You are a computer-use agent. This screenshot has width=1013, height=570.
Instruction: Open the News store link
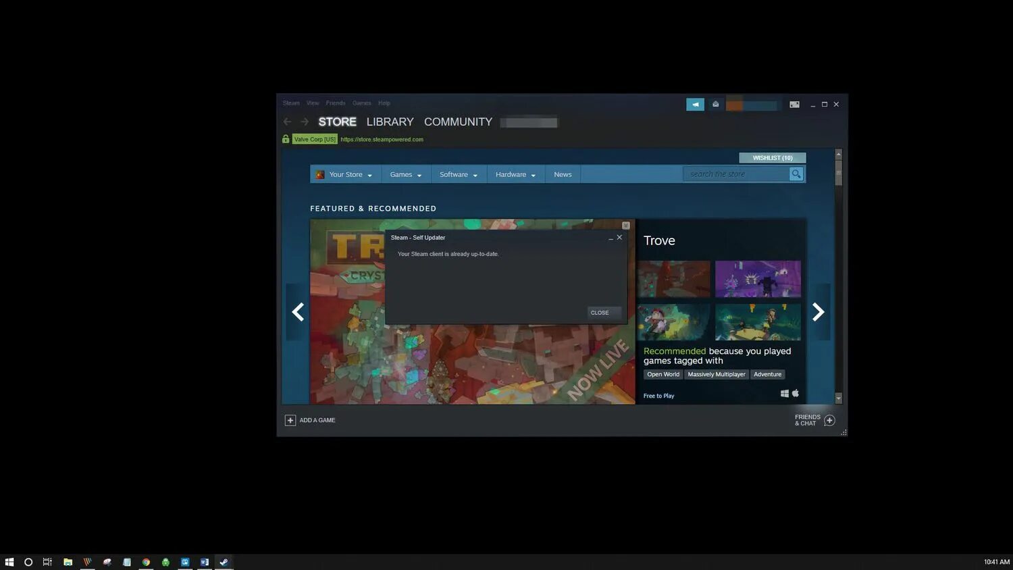pyautogui.click(x=563, y=174)
